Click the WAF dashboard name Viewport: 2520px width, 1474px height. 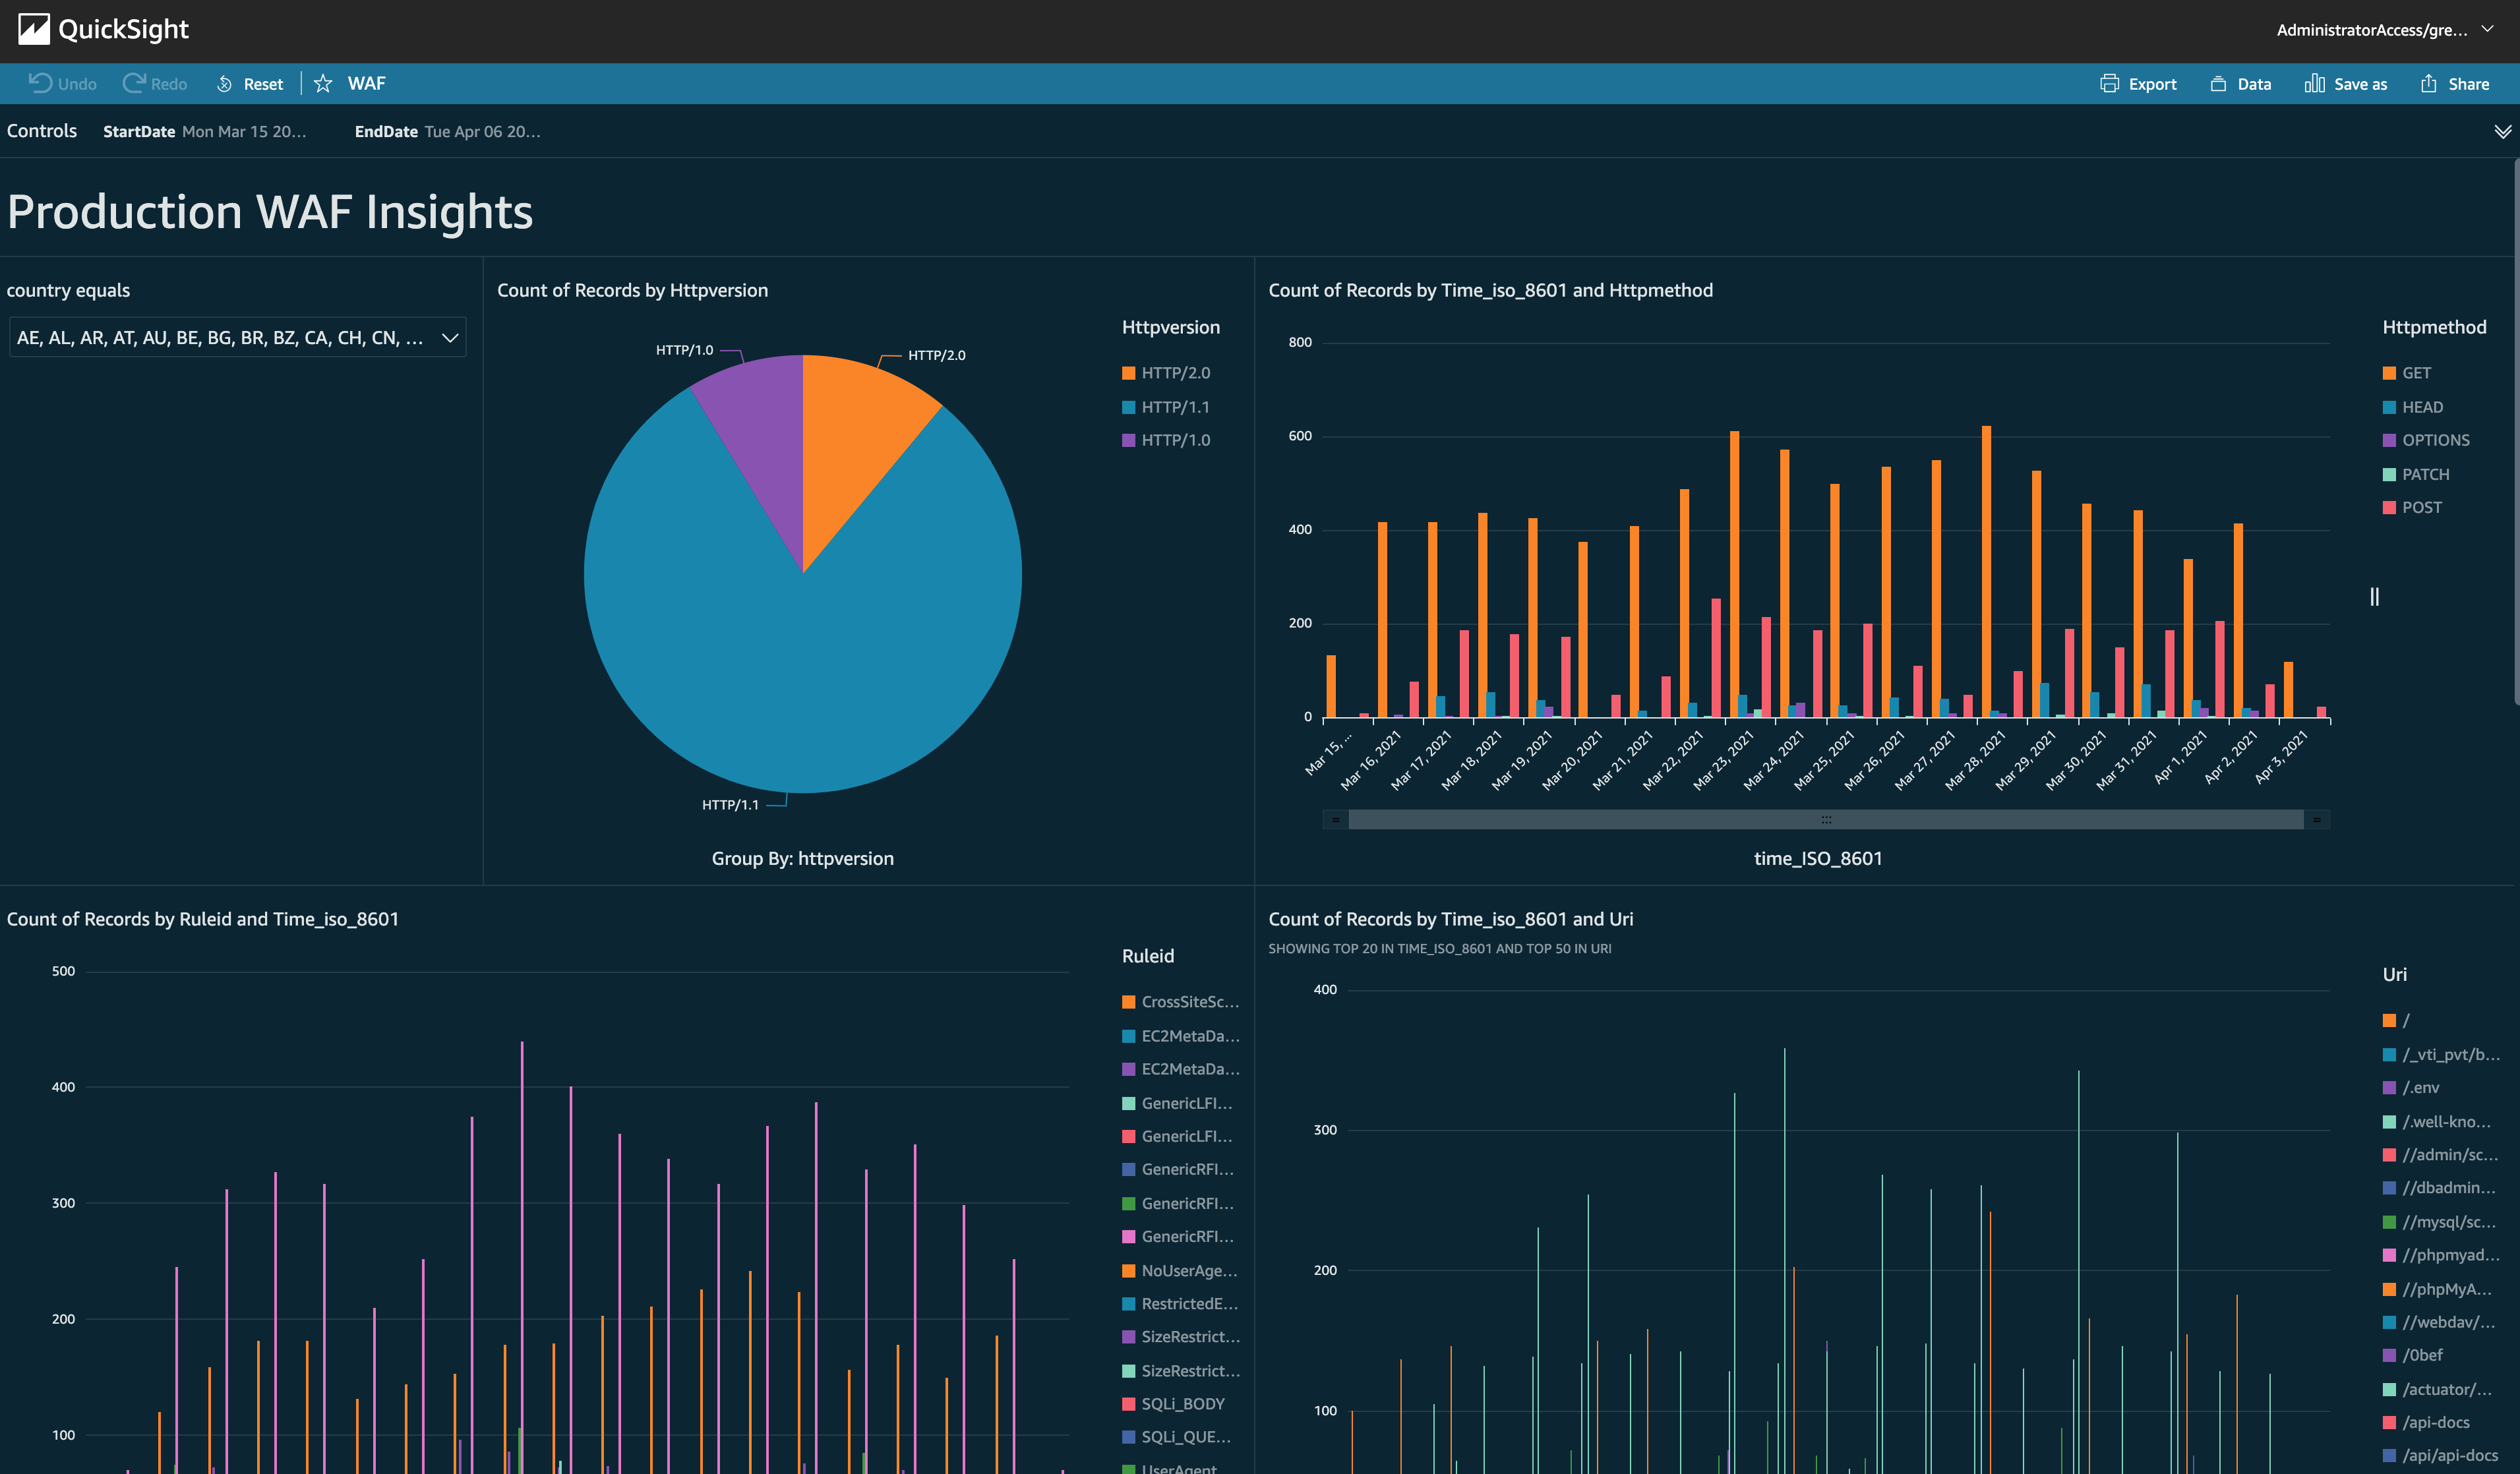(366, 84)
